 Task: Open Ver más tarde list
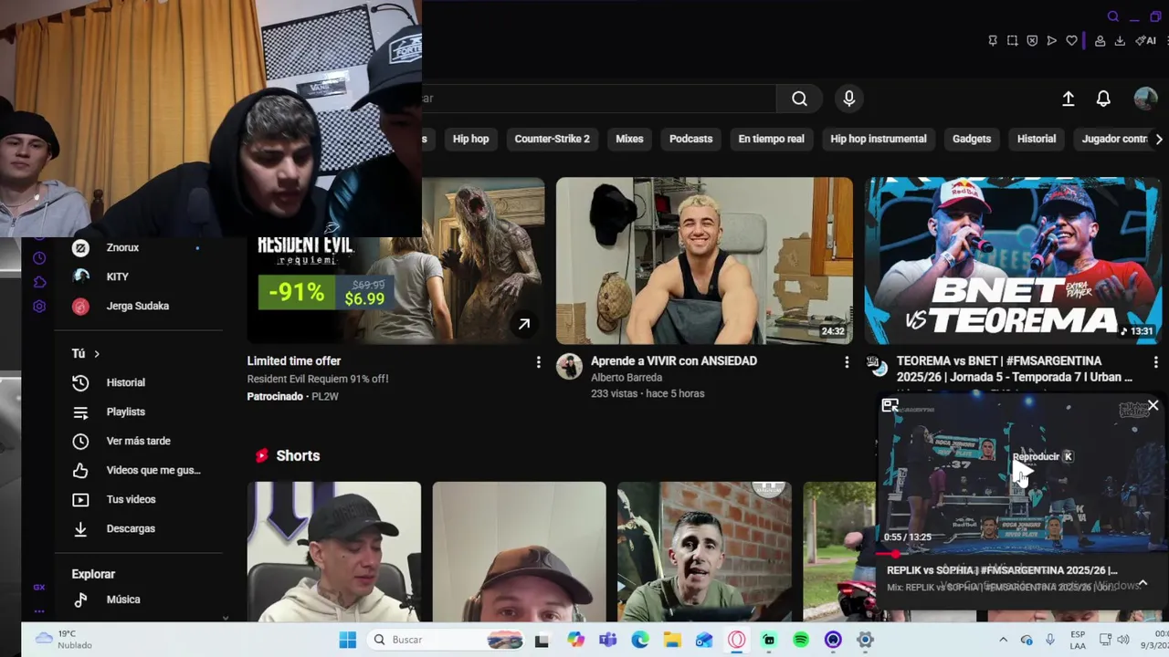click(x=139, y=441)
